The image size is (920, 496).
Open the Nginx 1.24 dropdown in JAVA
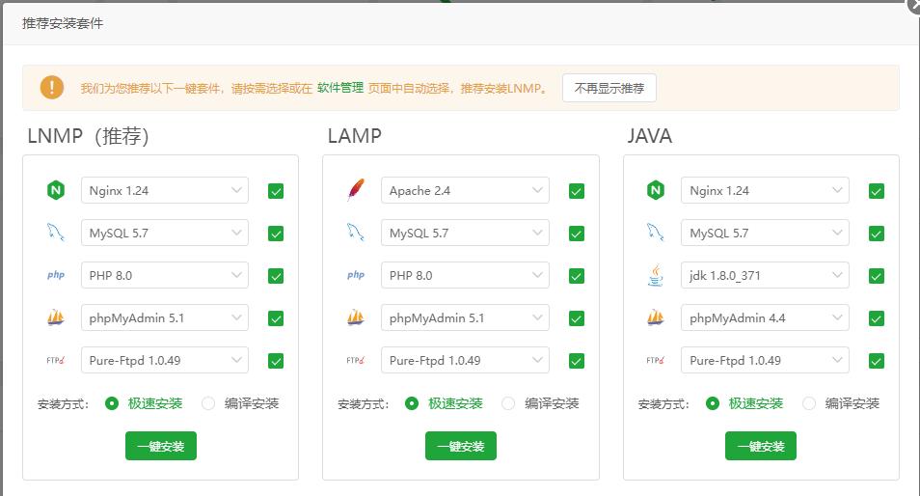tap(765, 190)
